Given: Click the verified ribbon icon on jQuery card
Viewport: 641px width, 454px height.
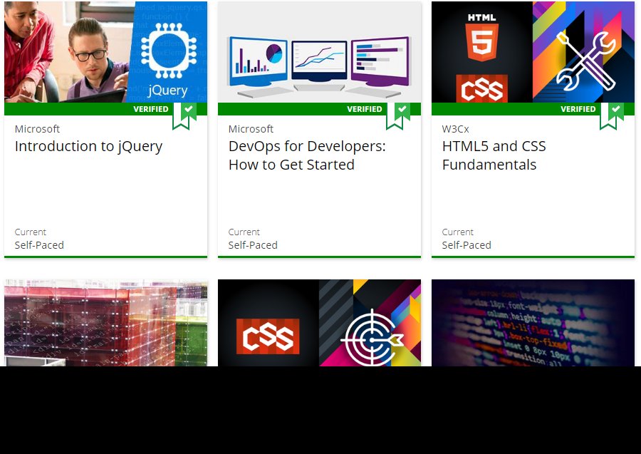Looking at the screenshot, I should click(184, 115).
